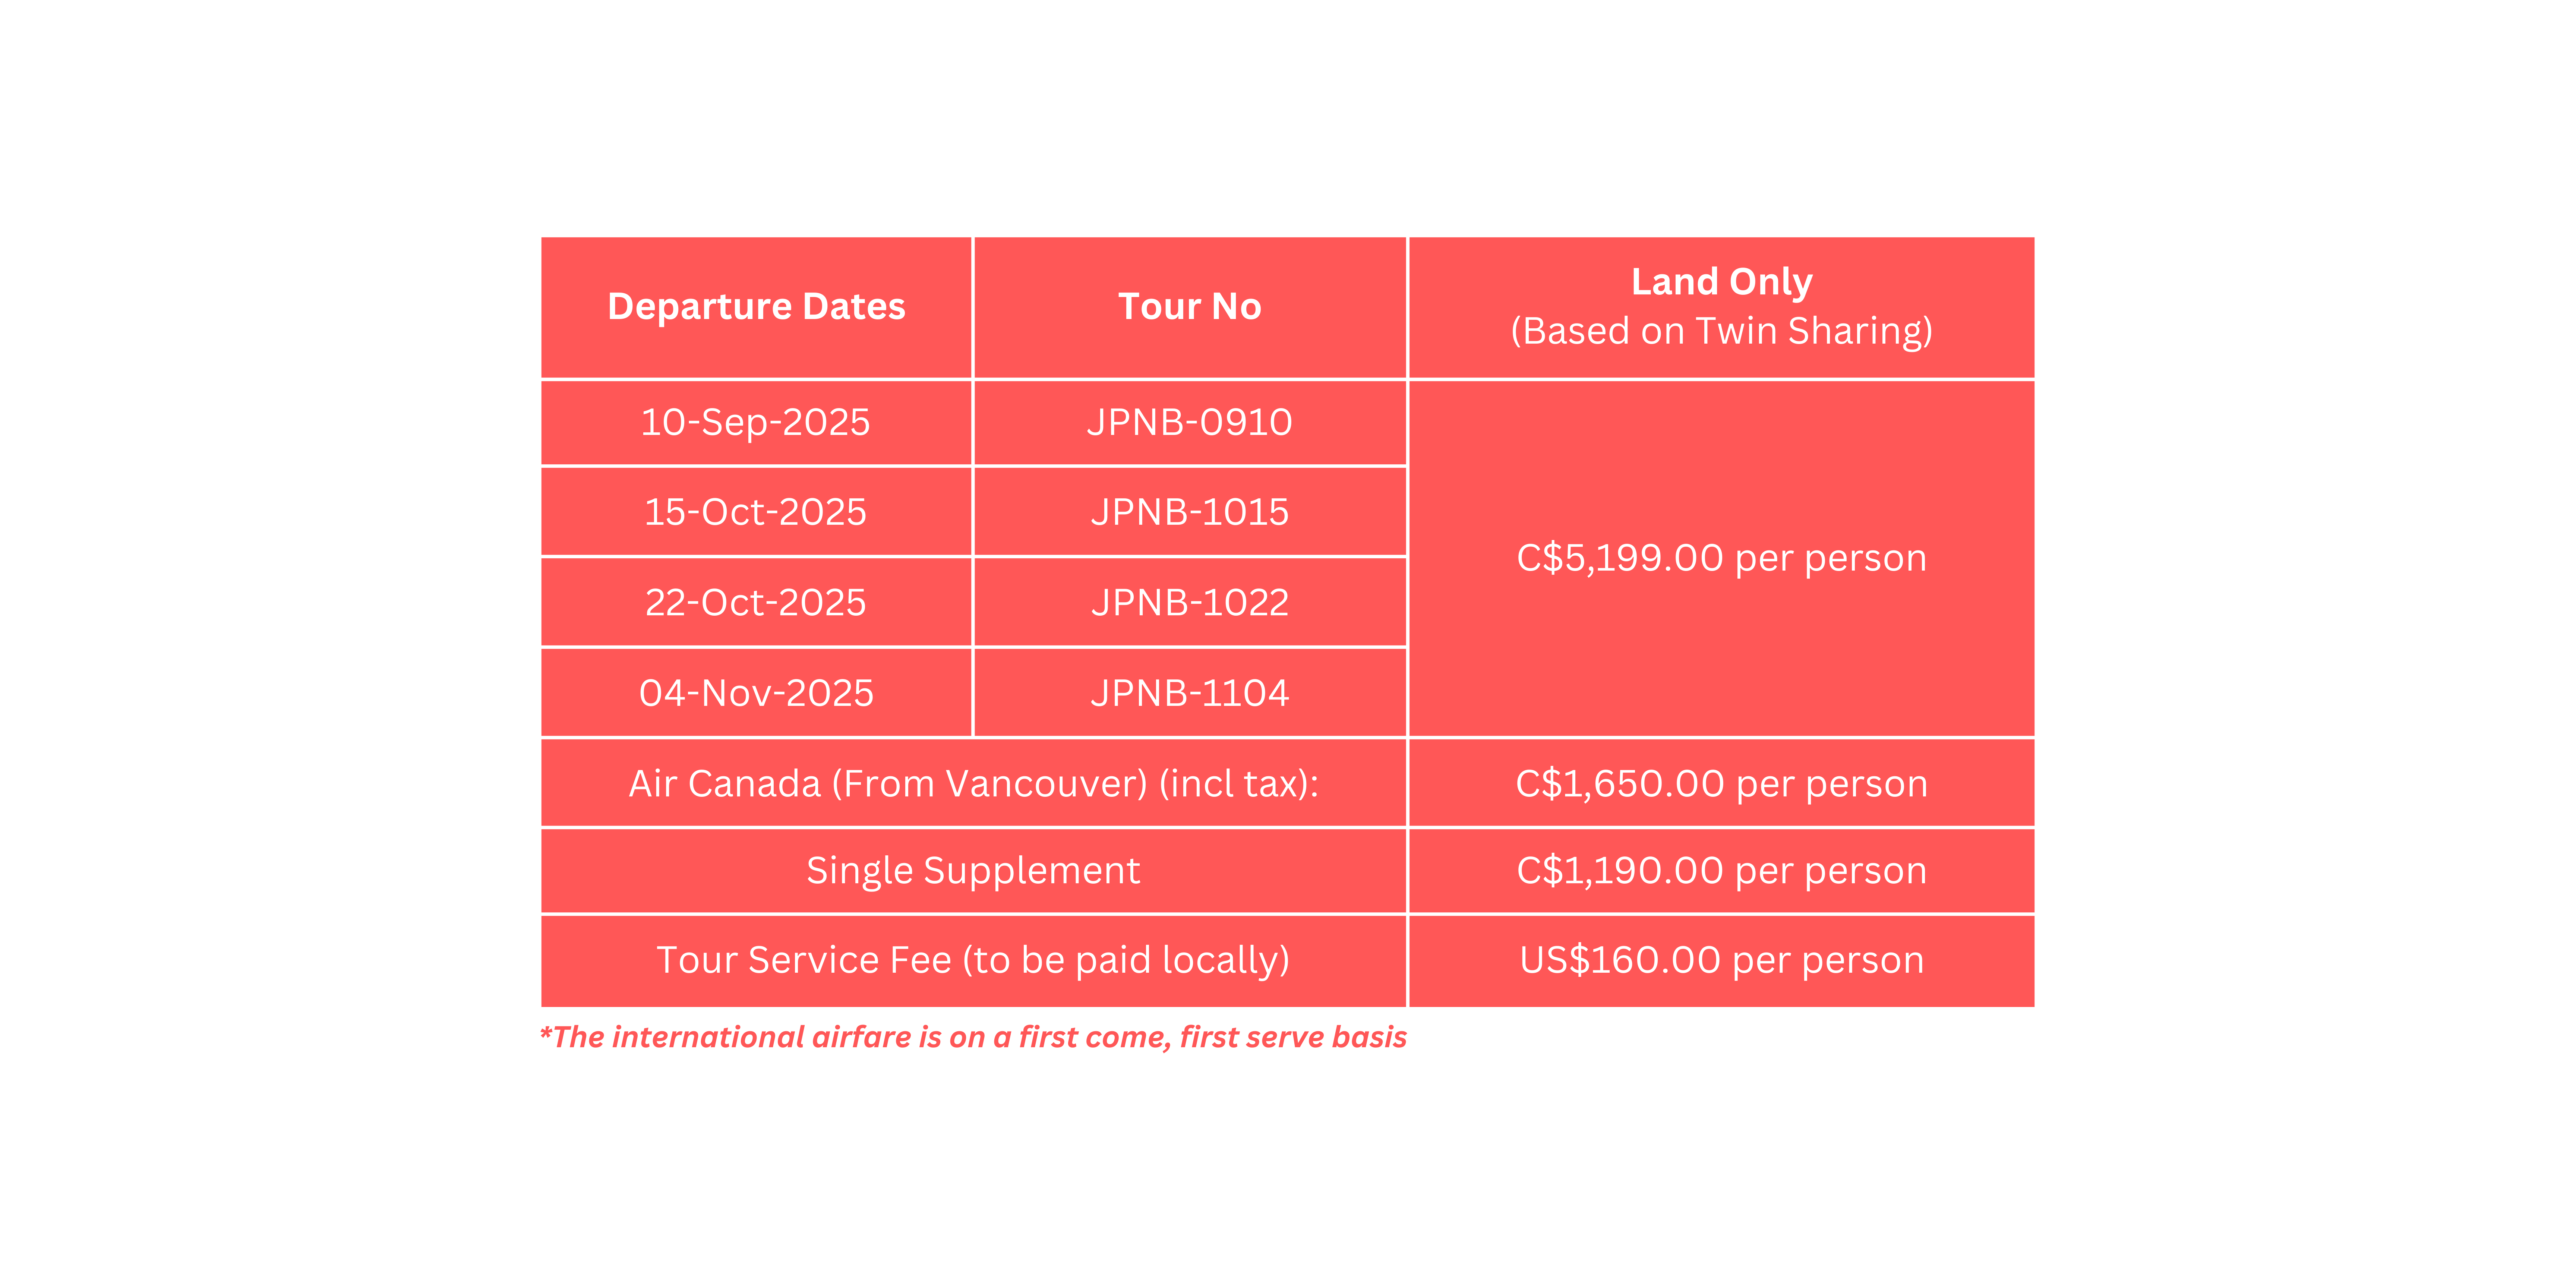Screen dimensions: 2576x1288
Task: Select the 04-Nov-2025 departure date
Action: point(756,693)
